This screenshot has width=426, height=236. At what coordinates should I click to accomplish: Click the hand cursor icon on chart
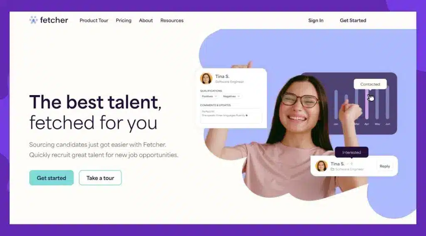click(371, 97)
